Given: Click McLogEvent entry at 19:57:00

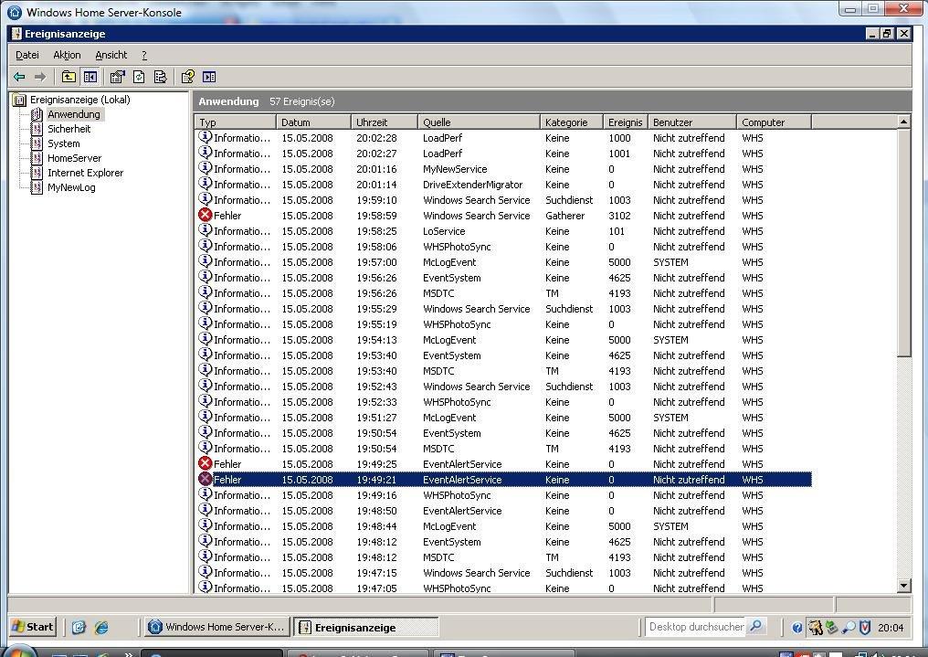Looking at the screenshot, I should point(449,262).
